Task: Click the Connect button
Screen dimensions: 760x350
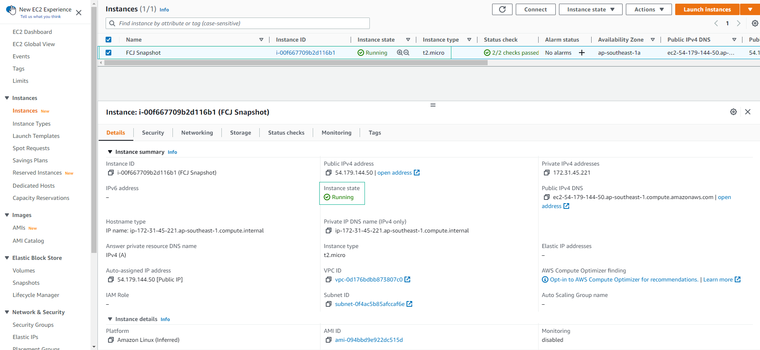Action: click(535, 9)
